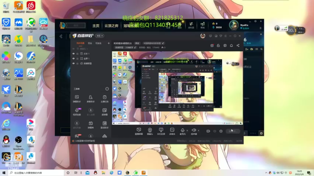Click the 修改 title edit button
The width and height of the screenshot is (314, 176).
pyautogui.click(x=137, y=43)
